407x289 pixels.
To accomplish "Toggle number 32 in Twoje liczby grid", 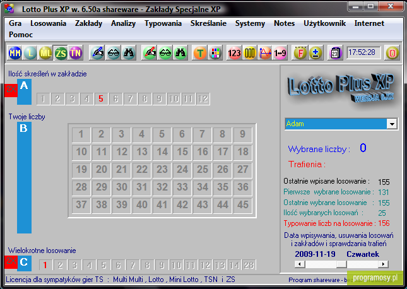I will [162, 187].
